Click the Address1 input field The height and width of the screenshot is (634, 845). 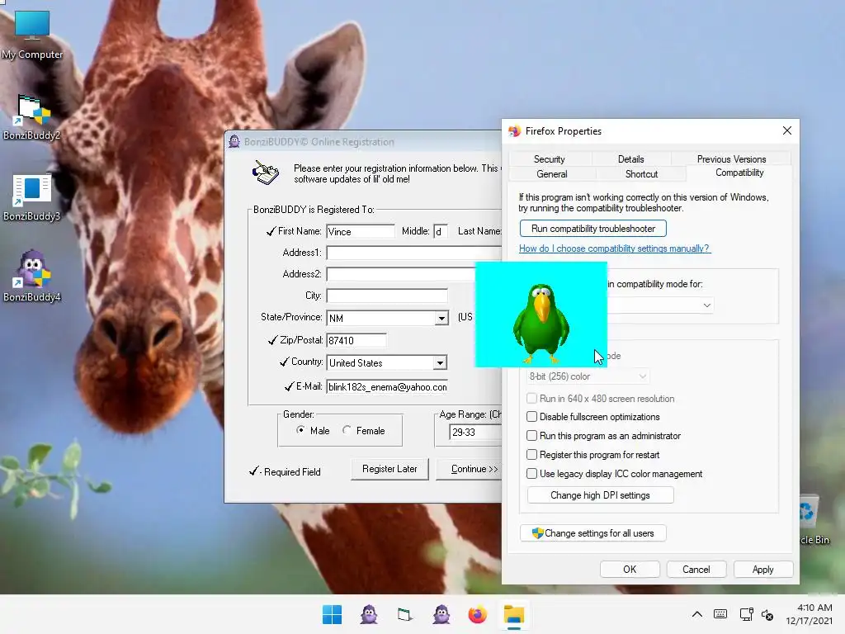tap(414, 253)
